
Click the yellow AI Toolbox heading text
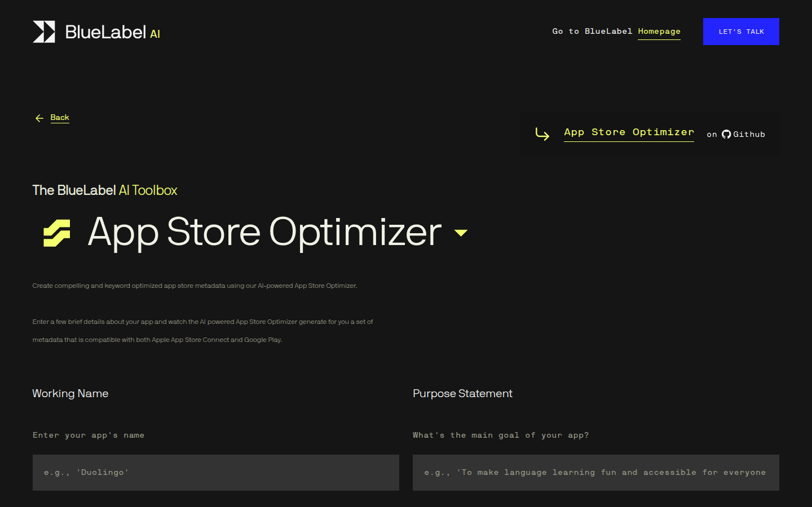click(148, 190)
